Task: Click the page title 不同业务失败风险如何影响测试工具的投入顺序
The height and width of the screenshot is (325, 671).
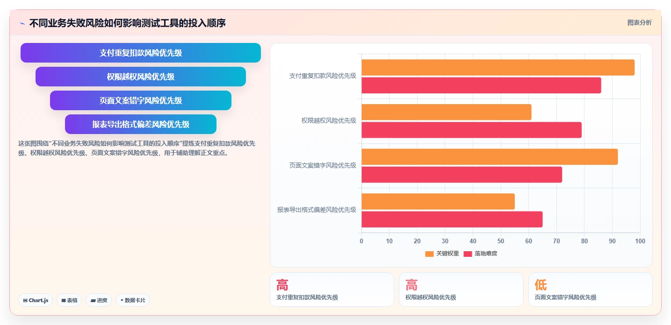Action: point(127,23)
